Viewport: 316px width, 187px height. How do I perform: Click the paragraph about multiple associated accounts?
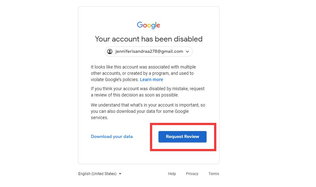click(x=143, y=73)
